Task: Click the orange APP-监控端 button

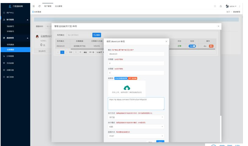Action: (132, 78)
